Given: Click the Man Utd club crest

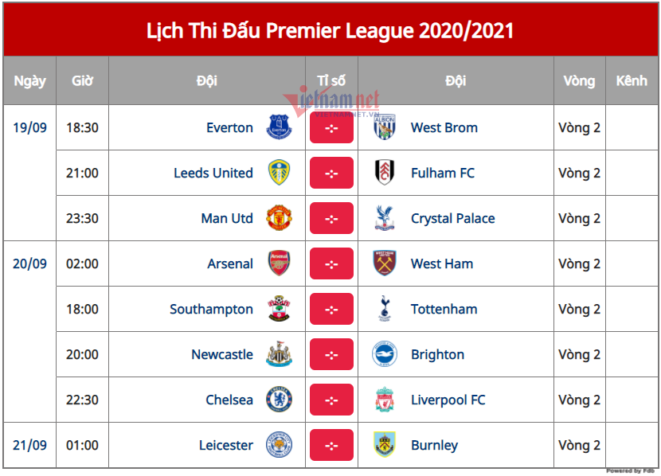Looking at the screenshot, I should click(x=279, y=218).
